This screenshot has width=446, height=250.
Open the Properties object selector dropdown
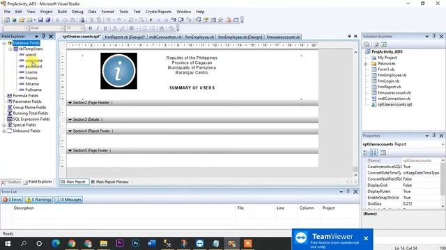pos(443,144)
